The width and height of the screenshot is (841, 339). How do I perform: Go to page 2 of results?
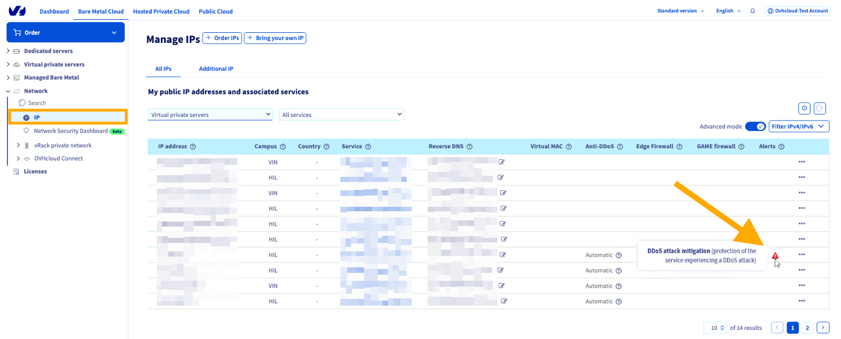click(808, 327)
